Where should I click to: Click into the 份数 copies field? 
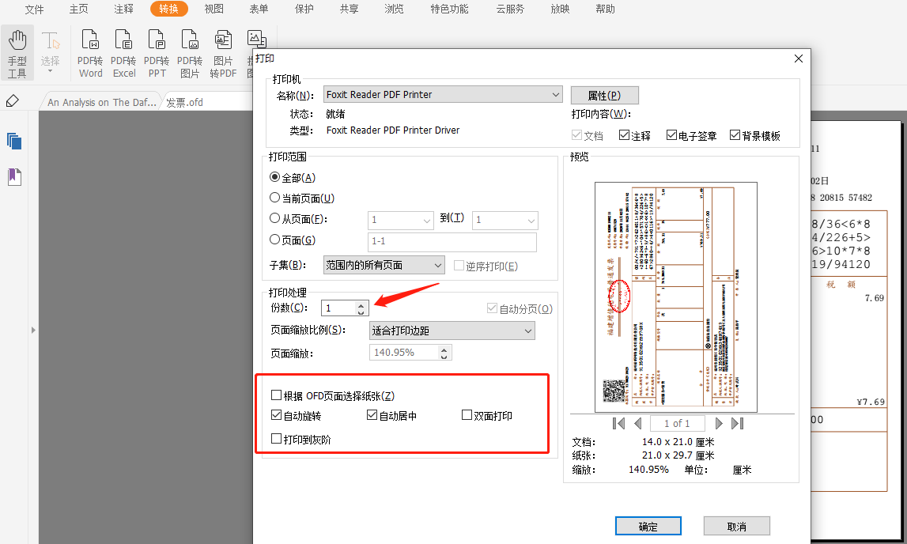pyautogui.click(x=338, y=308)
